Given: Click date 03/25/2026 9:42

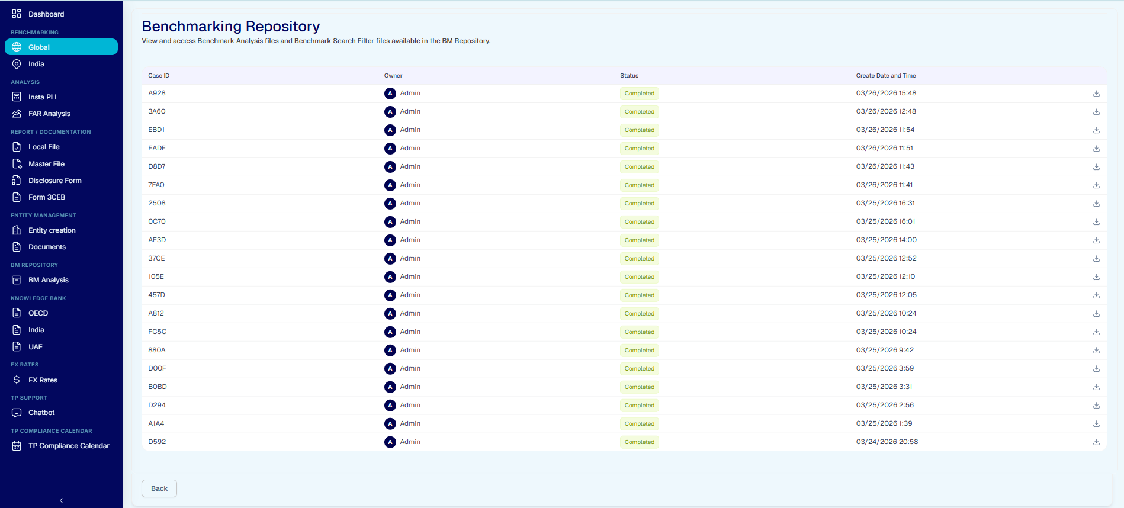Looking at the screenshot, I should click(x=885, y=350).
